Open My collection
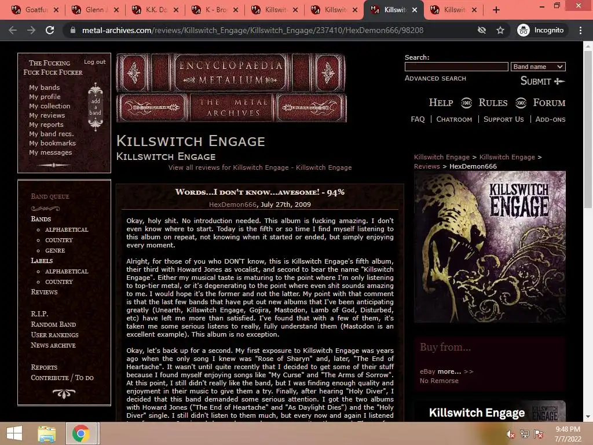The height and width of the screenshot is (445, 593). pos(50,106)
